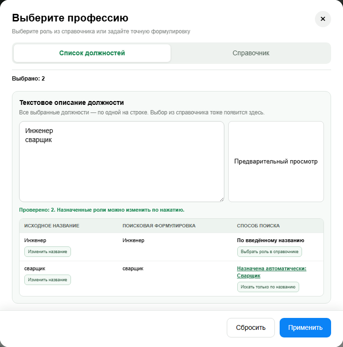343x347 pixels.
Task: Click the Проверено: 2 status message
Action: (102, 210)
